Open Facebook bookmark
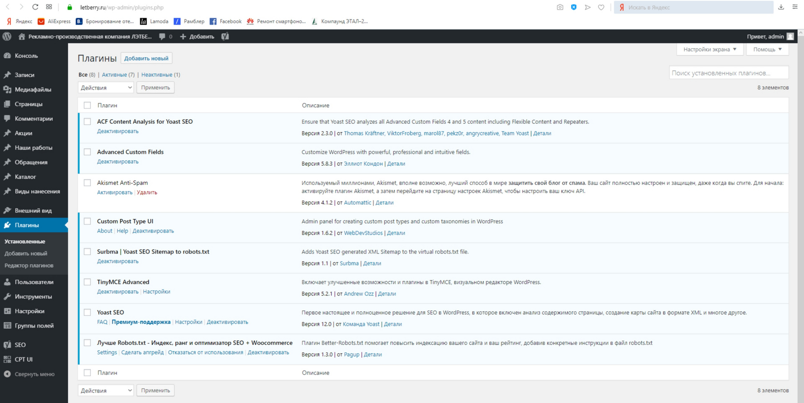Viewport: 804px width, 403px height. [226, 21]
